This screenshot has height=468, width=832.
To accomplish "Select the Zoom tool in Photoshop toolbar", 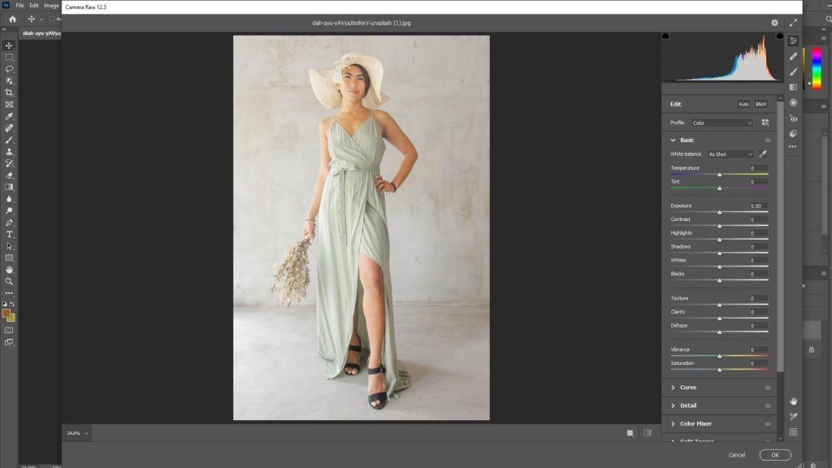I will pyautogui.click(x=9, y=281).
